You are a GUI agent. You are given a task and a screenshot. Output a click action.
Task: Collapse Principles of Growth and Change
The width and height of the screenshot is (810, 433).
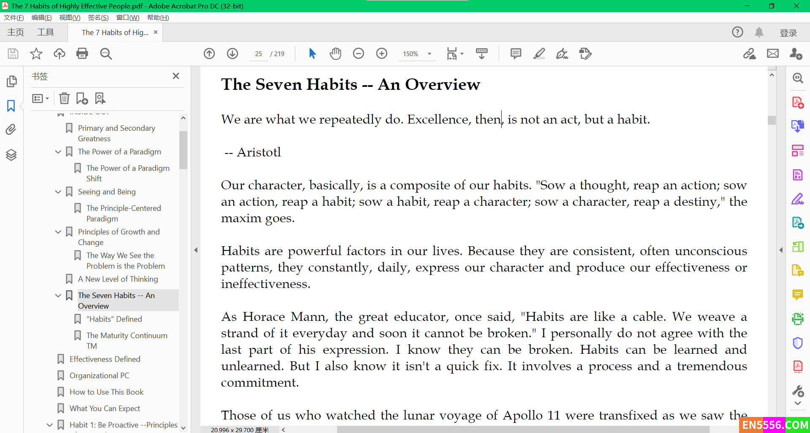pyautogui.click(x=58, y=232)
